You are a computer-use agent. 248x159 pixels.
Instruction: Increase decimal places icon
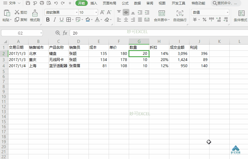pos(218,19)
